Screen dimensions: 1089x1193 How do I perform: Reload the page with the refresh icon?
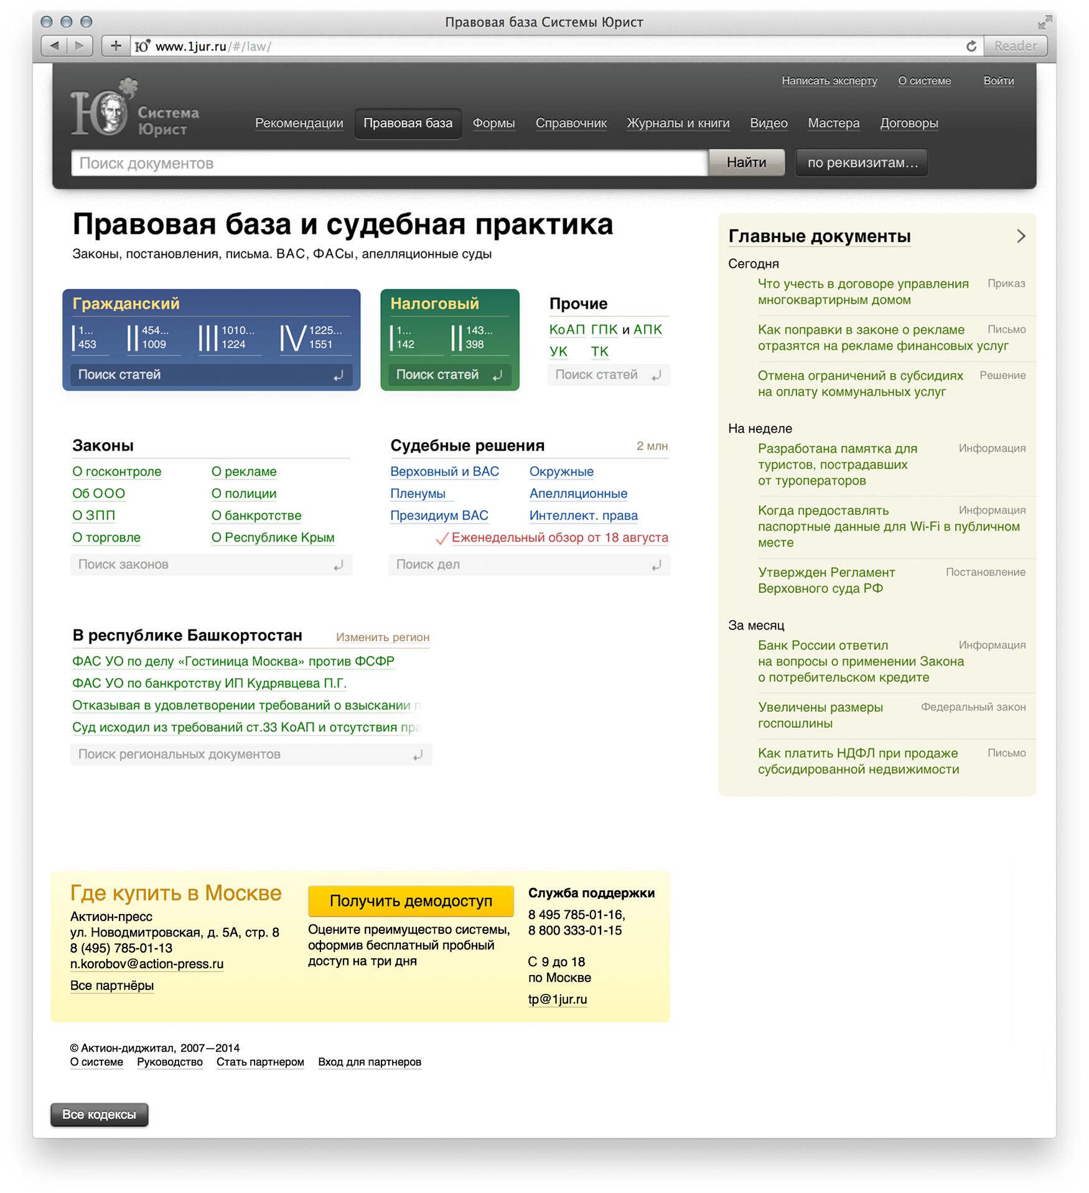(971, 46)
